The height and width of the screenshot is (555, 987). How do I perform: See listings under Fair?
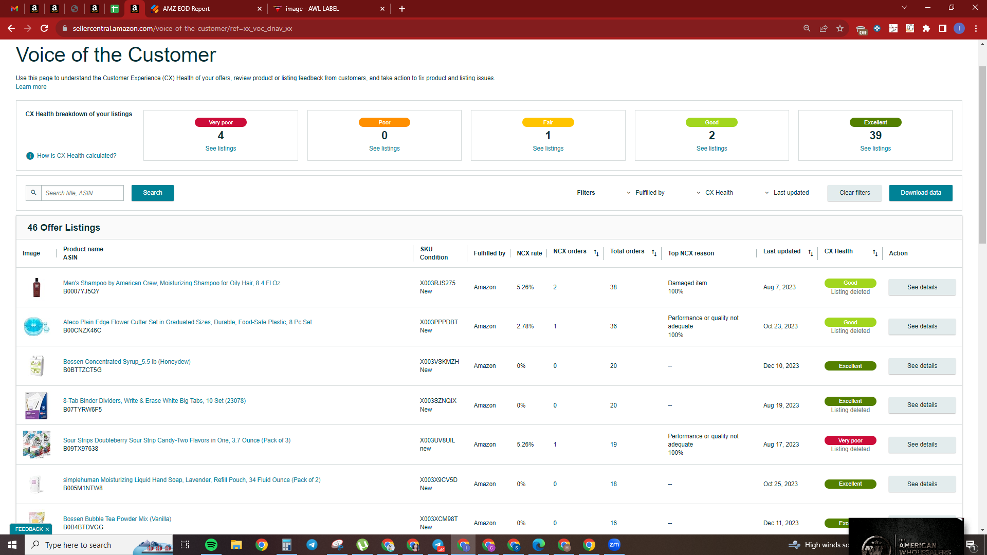[x=548, y=149]
